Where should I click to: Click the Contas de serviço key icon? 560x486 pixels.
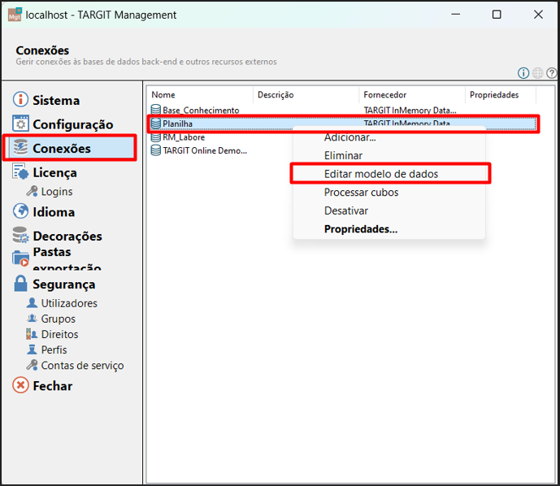pyautogui.click(x=33, y=365)
